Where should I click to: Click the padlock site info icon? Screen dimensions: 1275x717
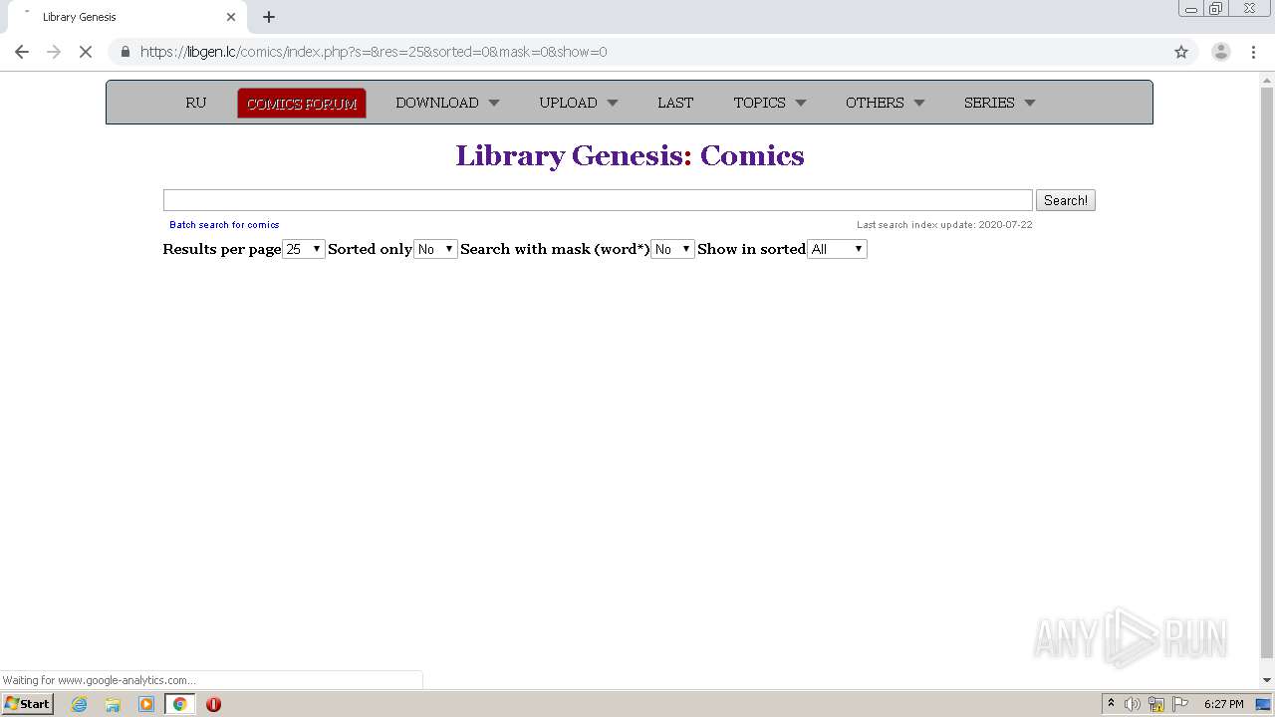[x=126, y=52]
